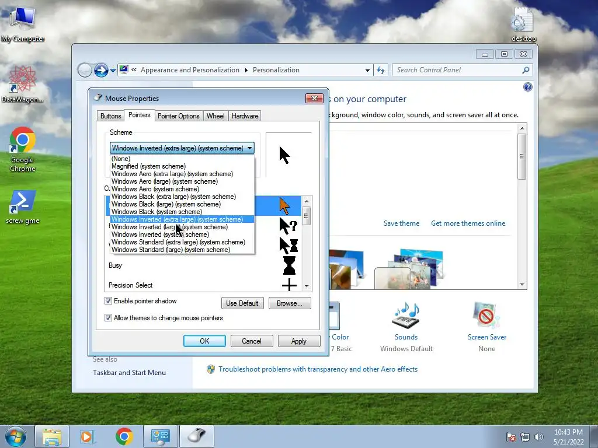Launch Google Chrome from desktop icon

22,149
